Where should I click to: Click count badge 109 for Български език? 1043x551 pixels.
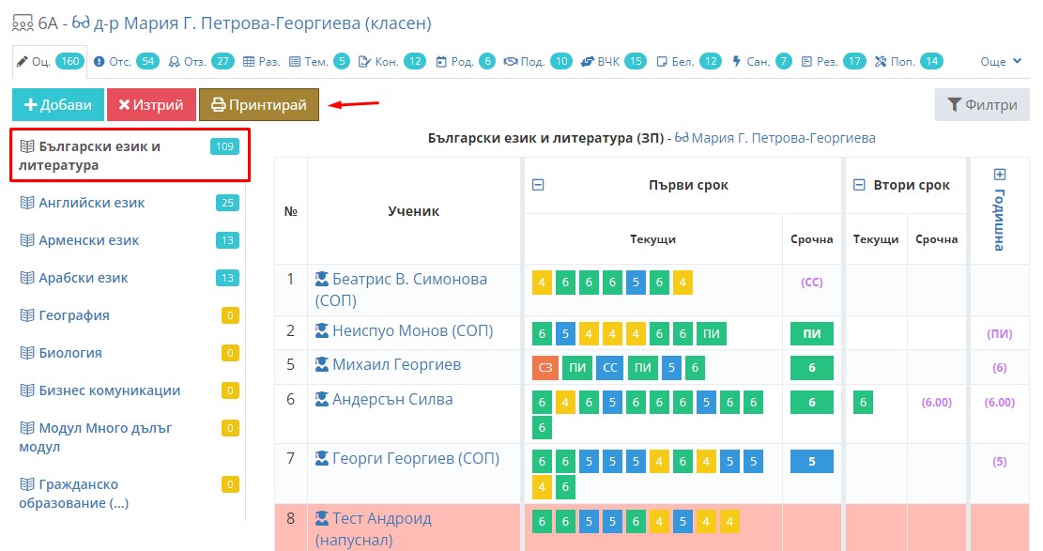coord(224,146)
